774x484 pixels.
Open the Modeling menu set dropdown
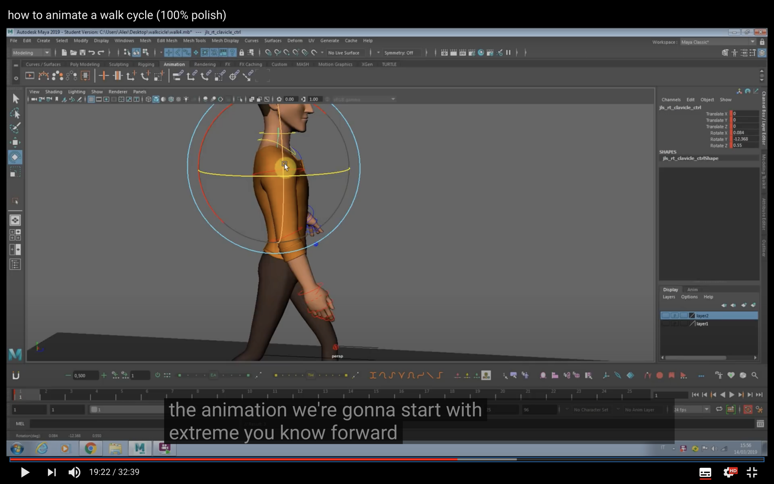[30, 53]
